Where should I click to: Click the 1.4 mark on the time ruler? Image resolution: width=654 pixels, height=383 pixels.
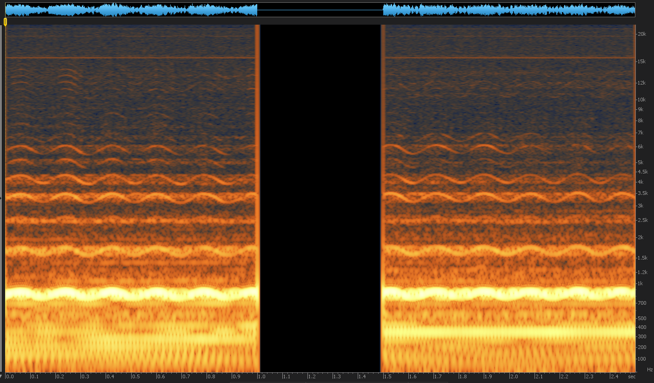[362, 376]
